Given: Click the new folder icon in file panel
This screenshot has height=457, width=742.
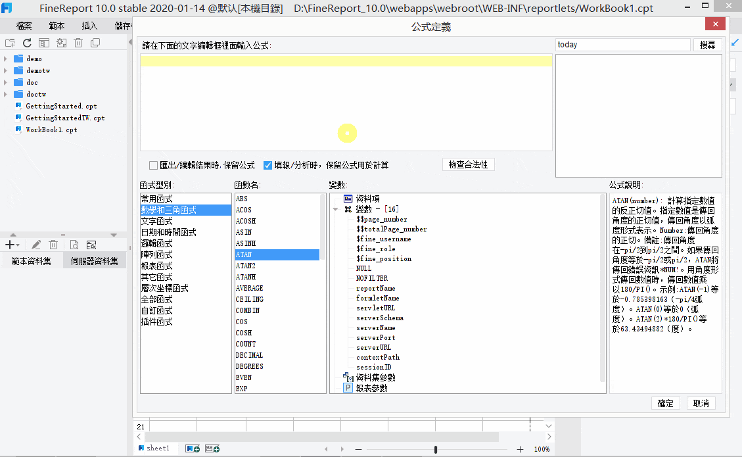Looking at the screenshot, I should pos(10,43).
